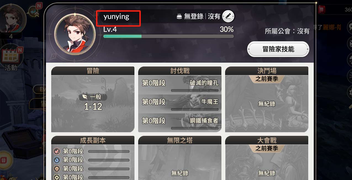The image size is (352, 180).
Task: Select the yunying username field
Action: 118,17
